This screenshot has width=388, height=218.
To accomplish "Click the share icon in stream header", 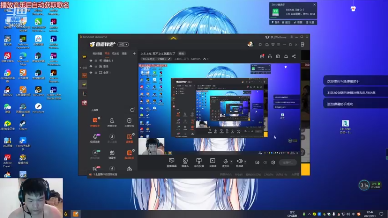I will click(x=294, y=56).
